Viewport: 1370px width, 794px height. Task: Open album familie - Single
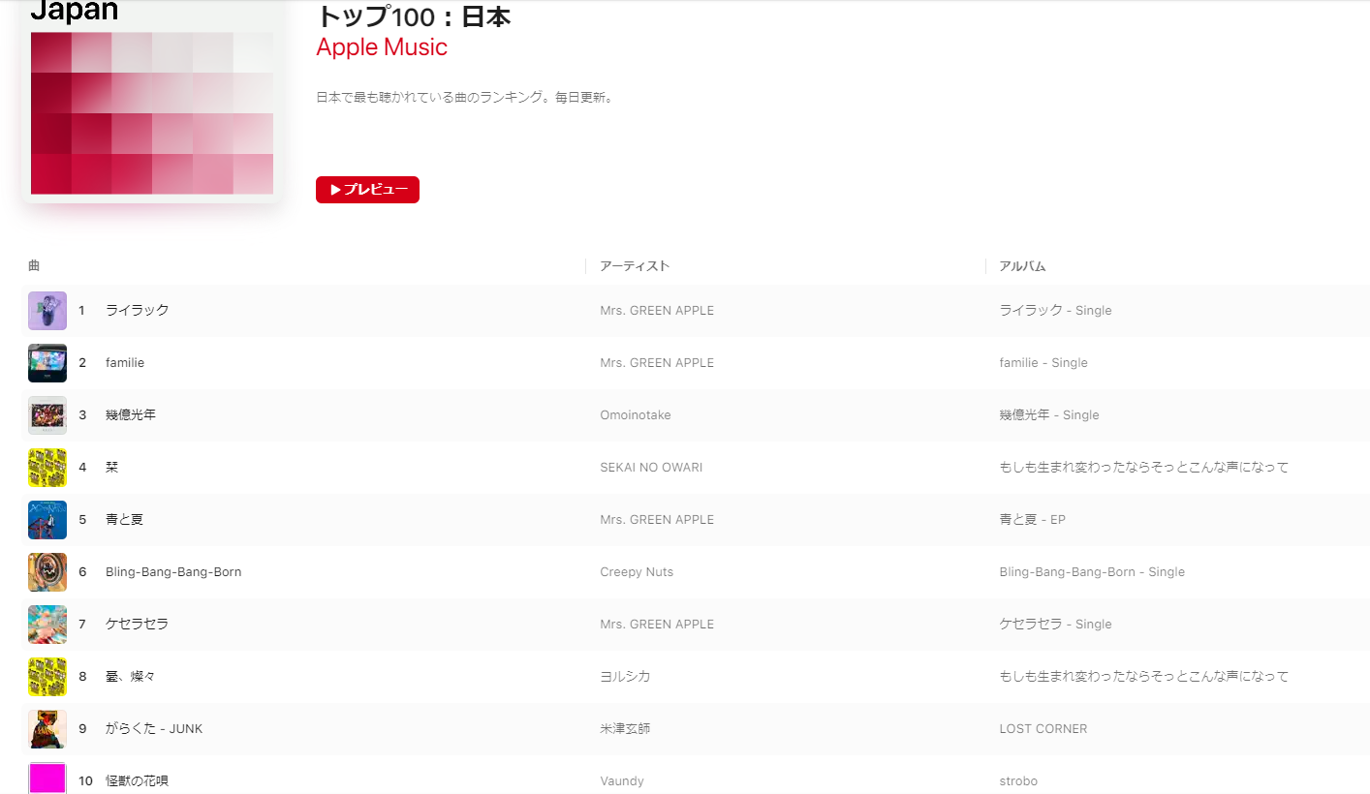1043,363
